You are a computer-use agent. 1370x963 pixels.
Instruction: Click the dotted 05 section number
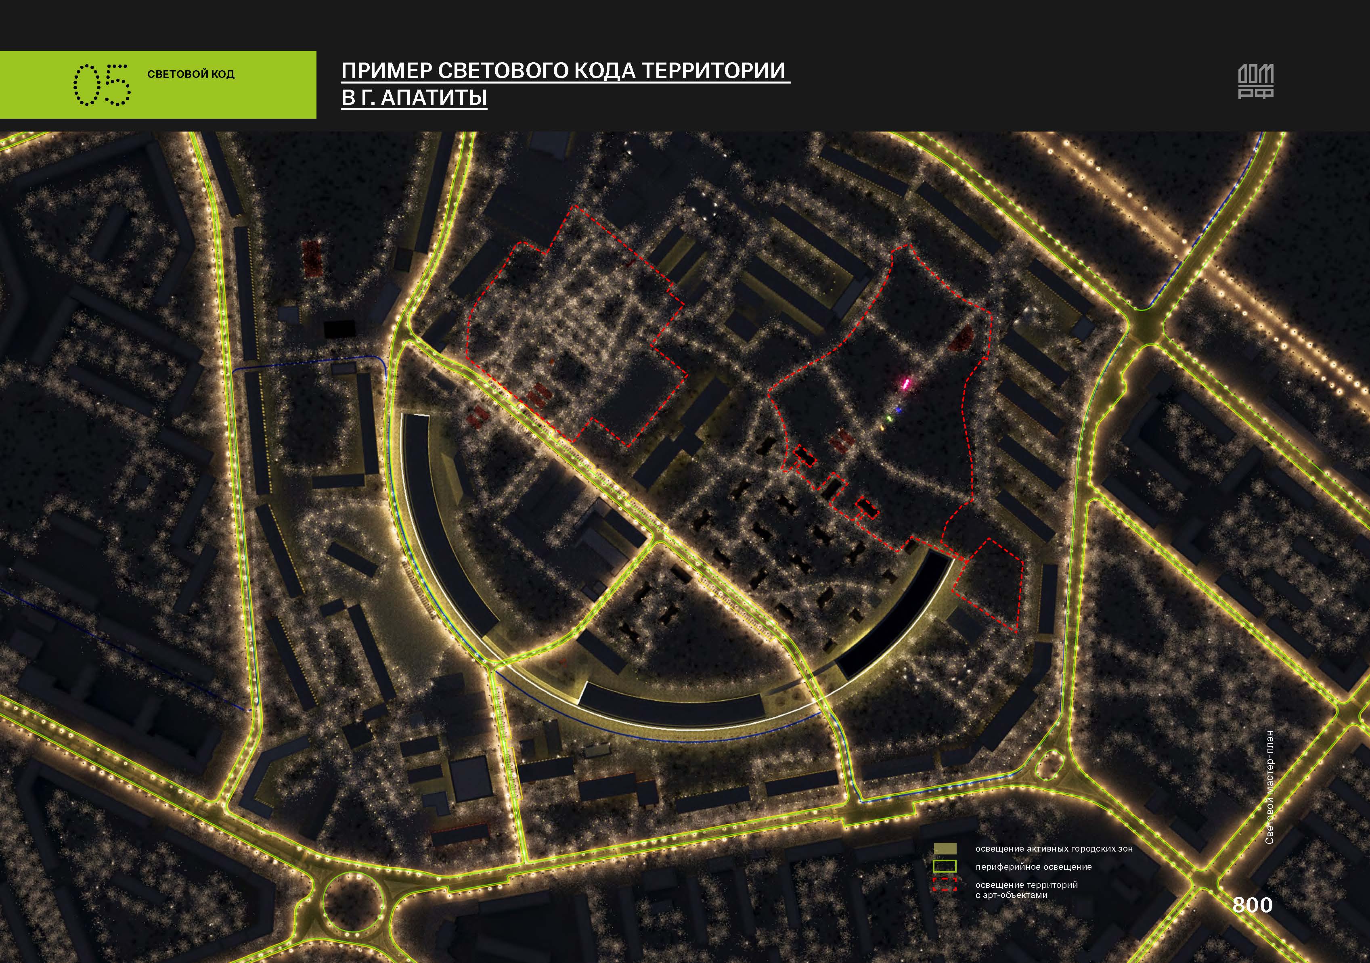click(x=101, y=85)
